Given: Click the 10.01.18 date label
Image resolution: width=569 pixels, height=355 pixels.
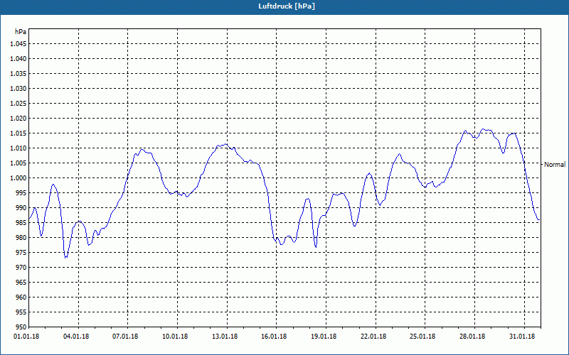Looking at the screenshot, I should click(x=175, y=337).
